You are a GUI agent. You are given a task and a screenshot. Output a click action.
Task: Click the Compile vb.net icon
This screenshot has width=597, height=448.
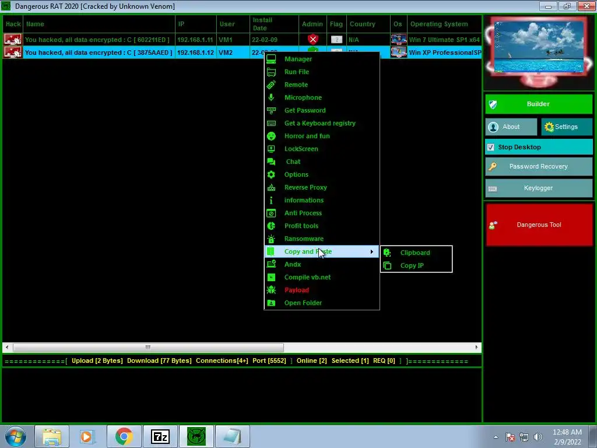(271, 277)
